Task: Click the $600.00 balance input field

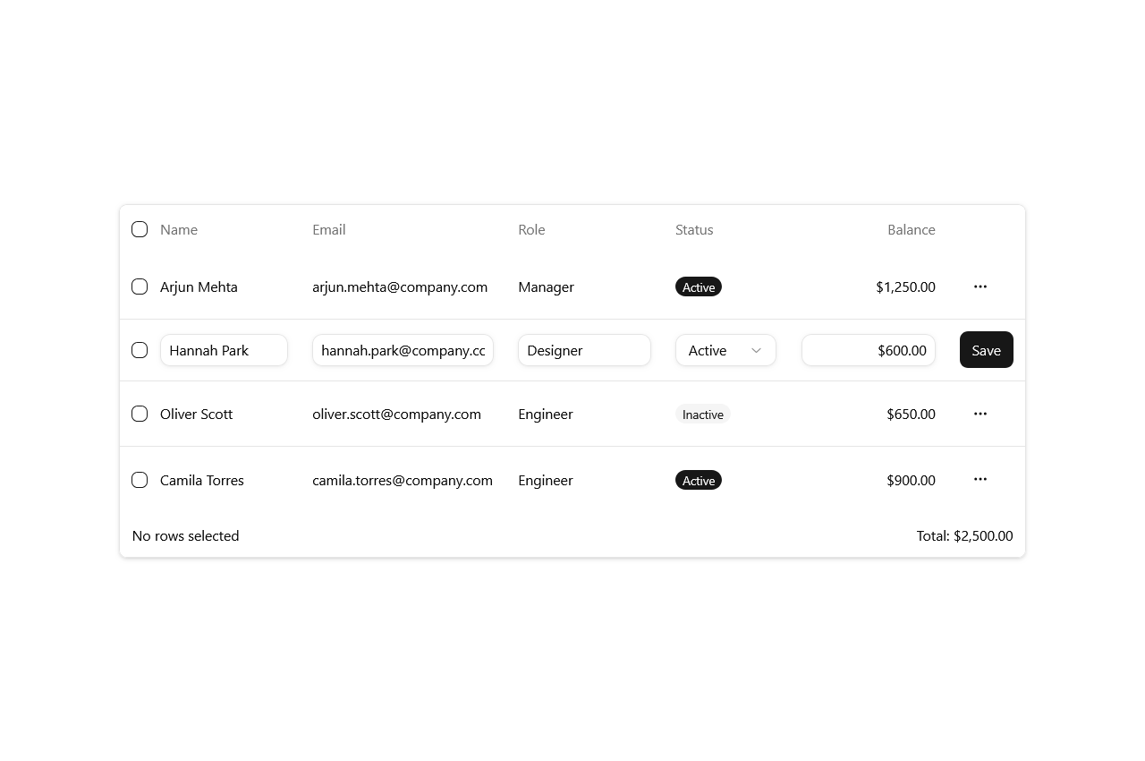Action: click(868, 350)
